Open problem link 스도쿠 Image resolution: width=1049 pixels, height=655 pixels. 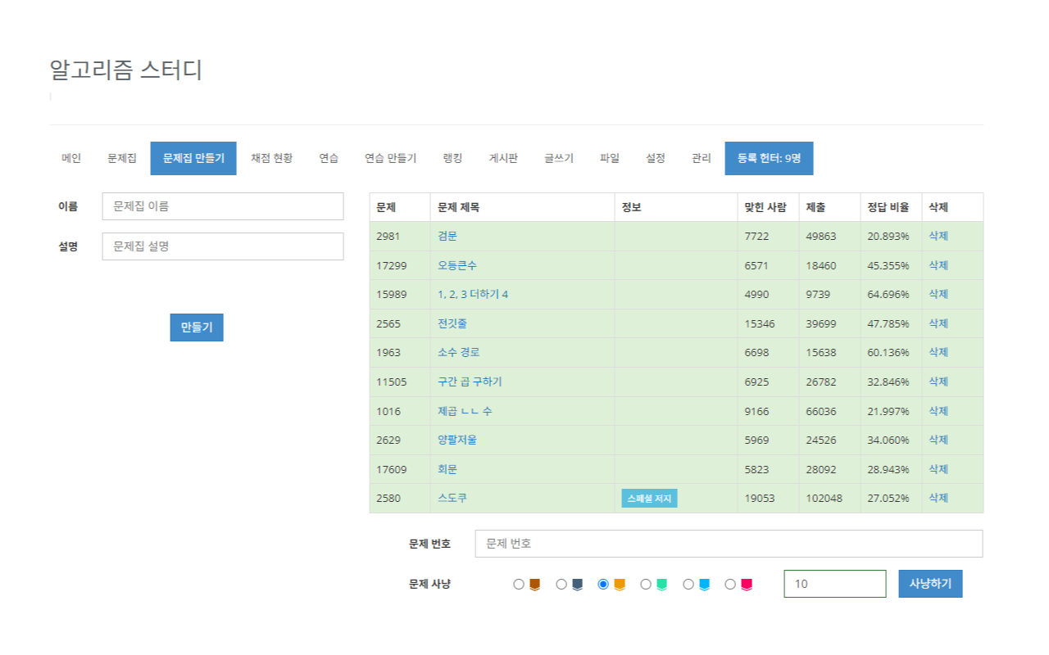click(452, 498)
